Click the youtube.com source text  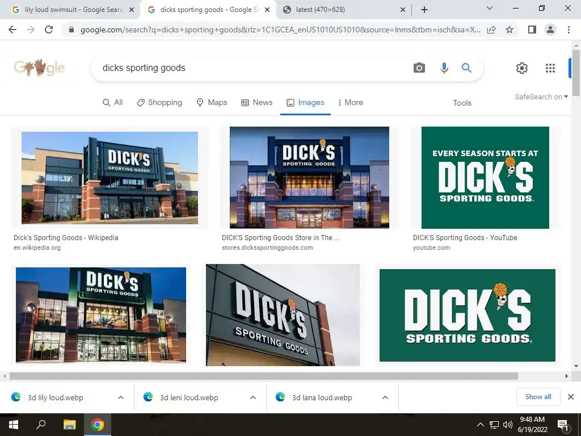(431, 248)
